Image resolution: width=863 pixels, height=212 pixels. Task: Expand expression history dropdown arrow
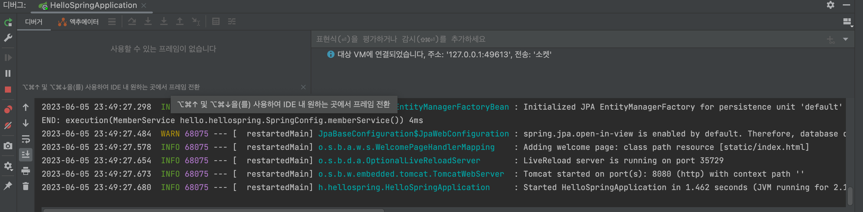(846, 39)
